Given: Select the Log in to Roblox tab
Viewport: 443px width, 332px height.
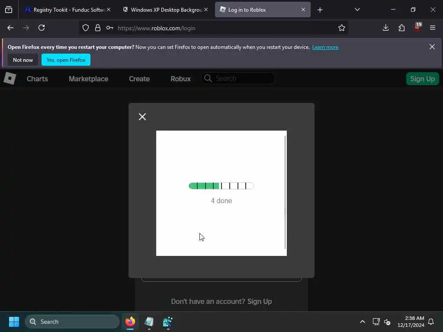Looking at the screenshot, I should 263,10.
